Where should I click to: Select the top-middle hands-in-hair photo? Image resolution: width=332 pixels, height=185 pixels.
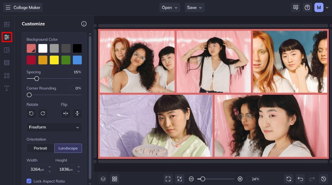[213, 62]
